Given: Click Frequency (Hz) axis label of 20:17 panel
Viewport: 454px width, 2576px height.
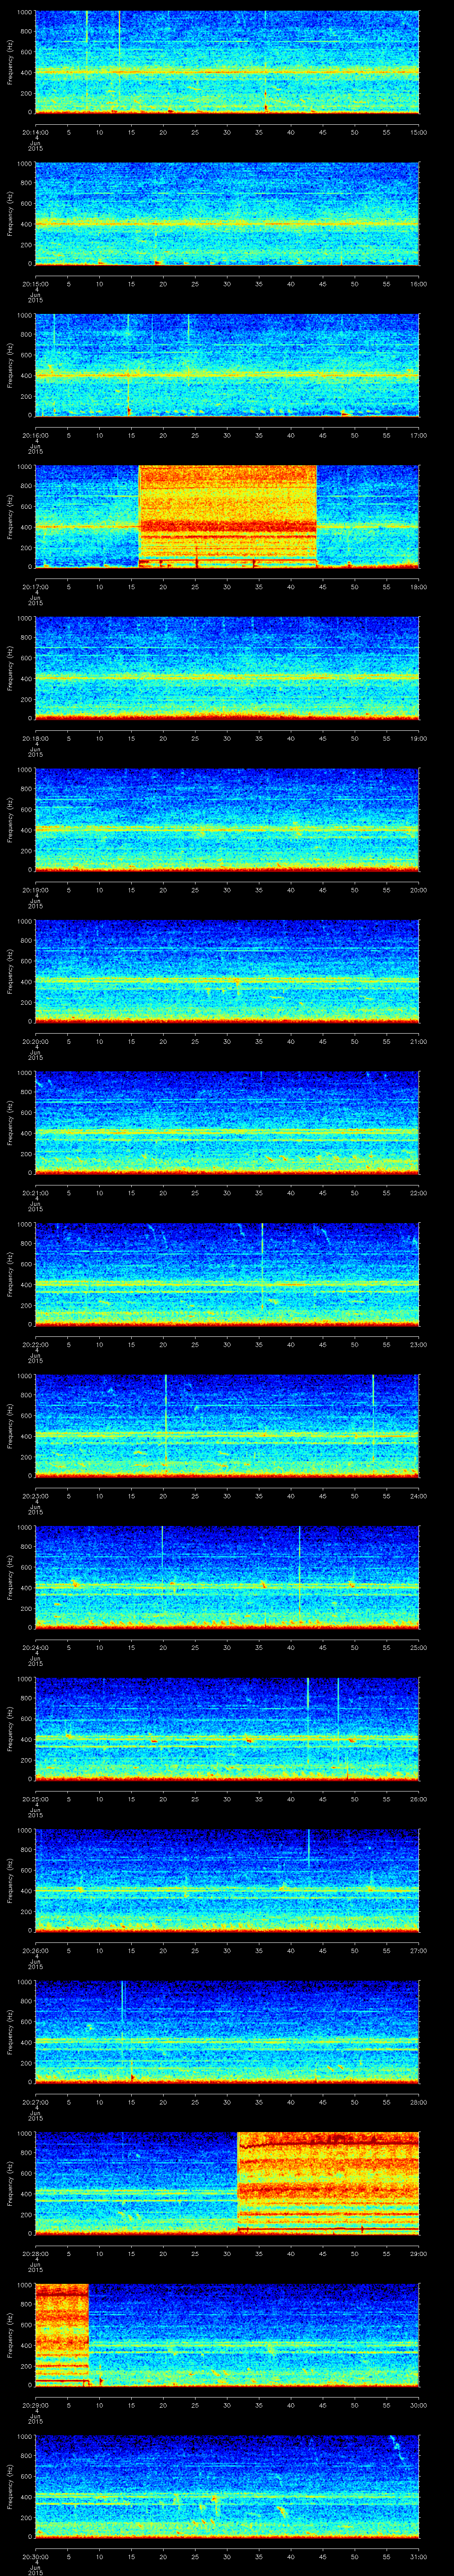Looking at the screenshot, I should [x=10, y=516].
